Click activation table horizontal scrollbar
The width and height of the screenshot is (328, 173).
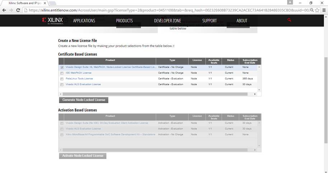(x=155, y=150)
